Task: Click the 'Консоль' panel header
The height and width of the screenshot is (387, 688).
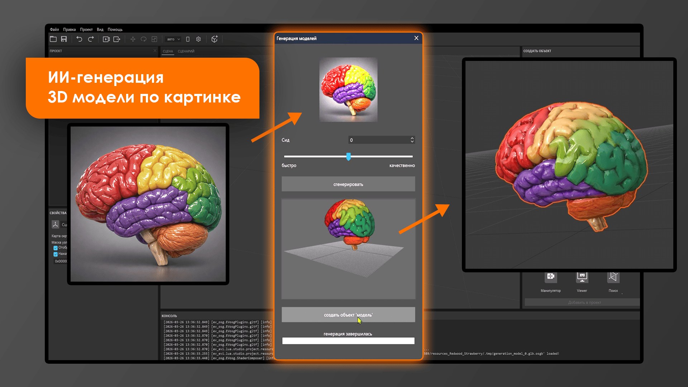Action: (x=169, y=316)
